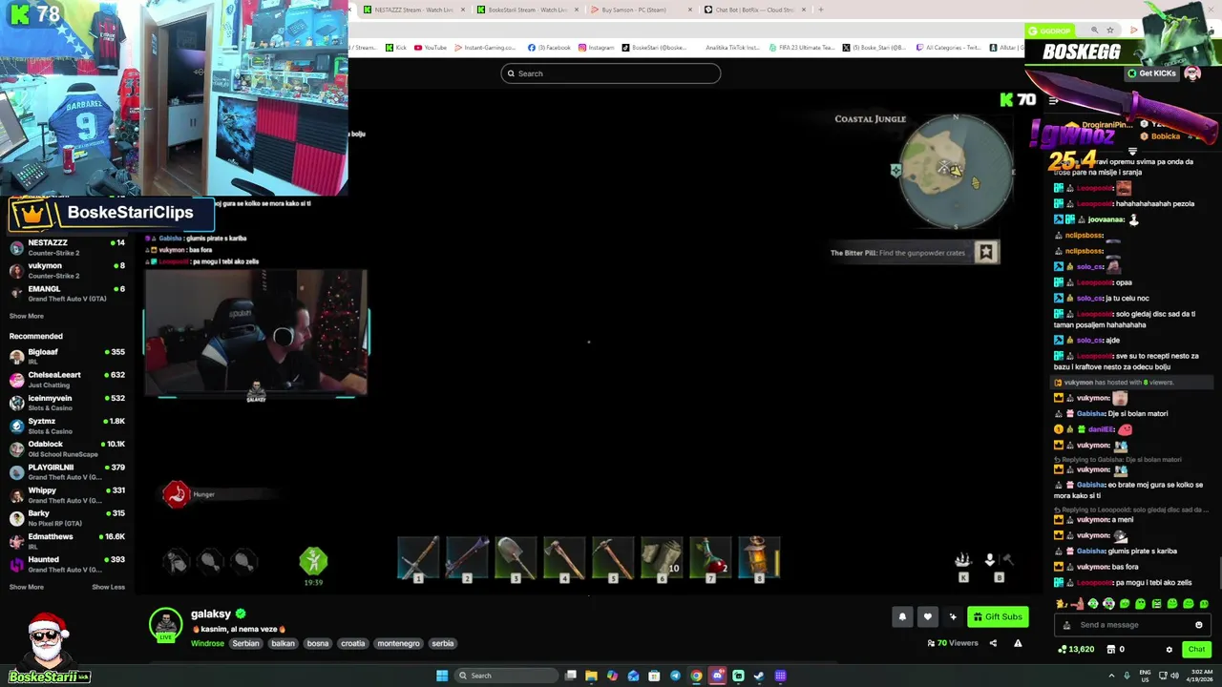Viewport: 1222px width, 687px height.
Task: Open the Facebook bookmark
Action: pos(549,48)
